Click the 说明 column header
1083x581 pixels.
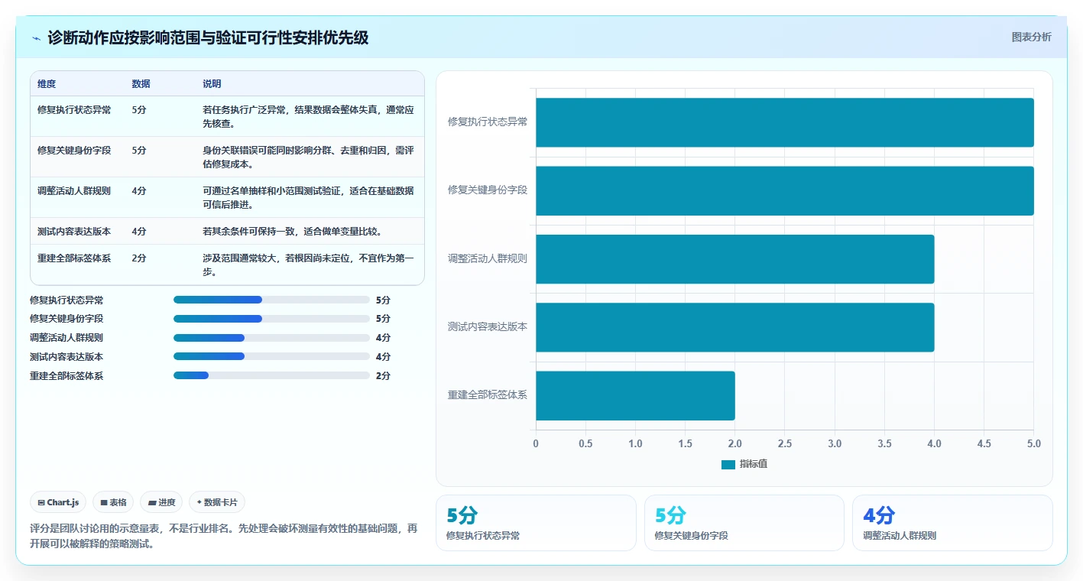pyautogui.click(x=212, y=84)
